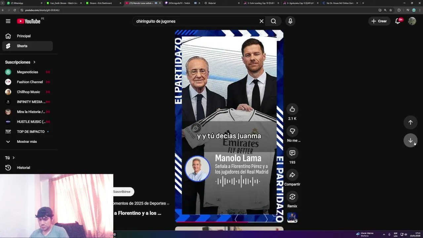Open the Fashion Channel subscription
Image resolution: width=423 pixels, height=238 pixels.
27,82
